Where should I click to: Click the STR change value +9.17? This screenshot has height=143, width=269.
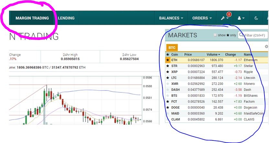tap(238, 66)
